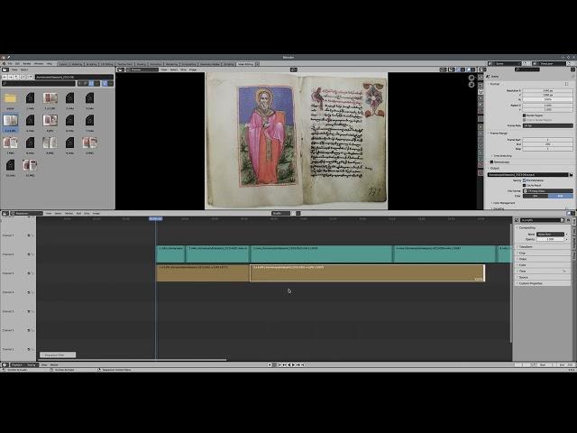Open the Scene selector dropdown
Viewport: 577px width, 433px height.
(x=505, y=64)
